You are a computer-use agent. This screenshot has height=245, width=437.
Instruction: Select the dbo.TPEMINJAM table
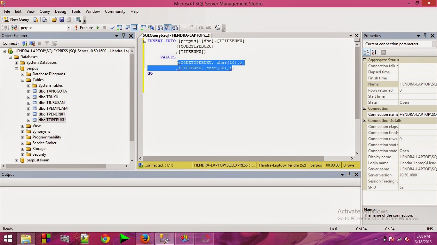pyautogui.click(x=53, y=108)
